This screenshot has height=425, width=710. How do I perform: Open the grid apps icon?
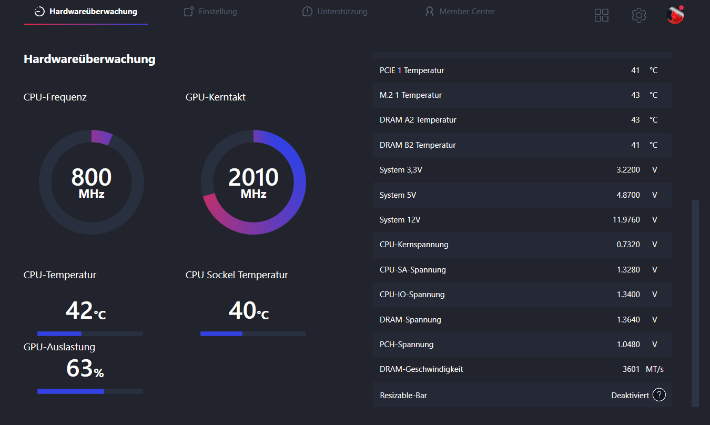[x=601, y=15]
